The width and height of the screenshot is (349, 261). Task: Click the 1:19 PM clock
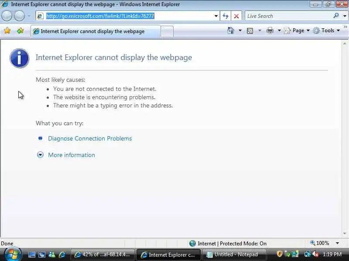(x=332, y=254)
